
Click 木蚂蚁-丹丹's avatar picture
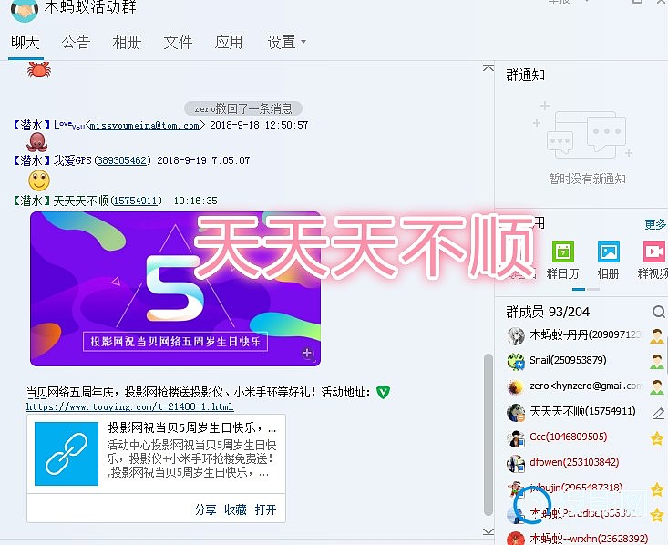516,335
